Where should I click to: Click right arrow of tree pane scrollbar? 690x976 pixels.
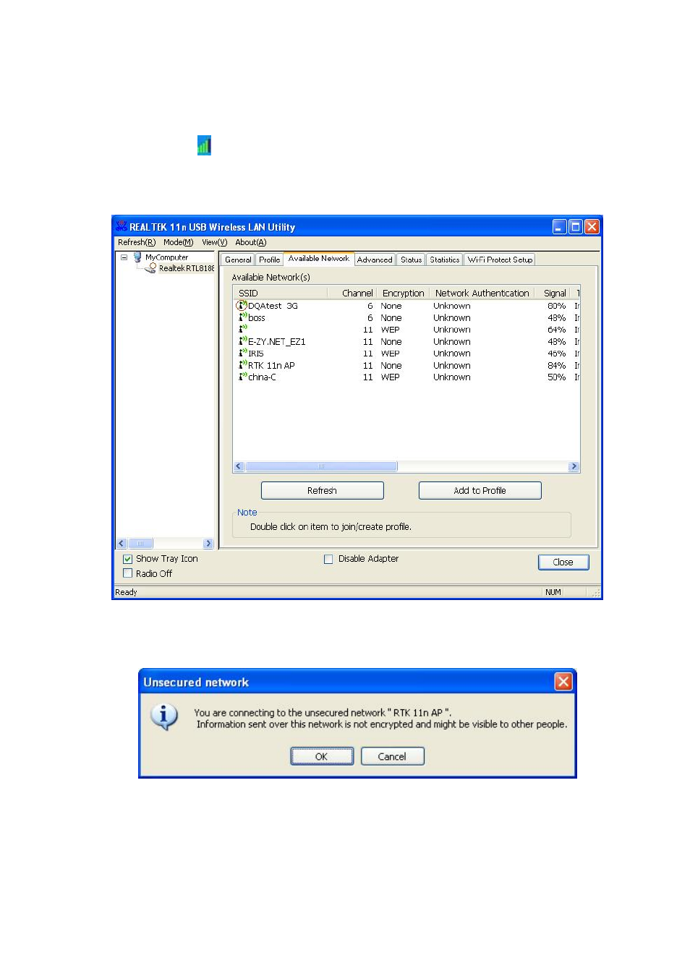click(x=208, y=543)
